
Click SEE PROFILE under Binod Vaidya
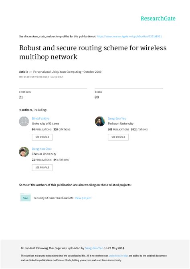[x=42, y=137]
